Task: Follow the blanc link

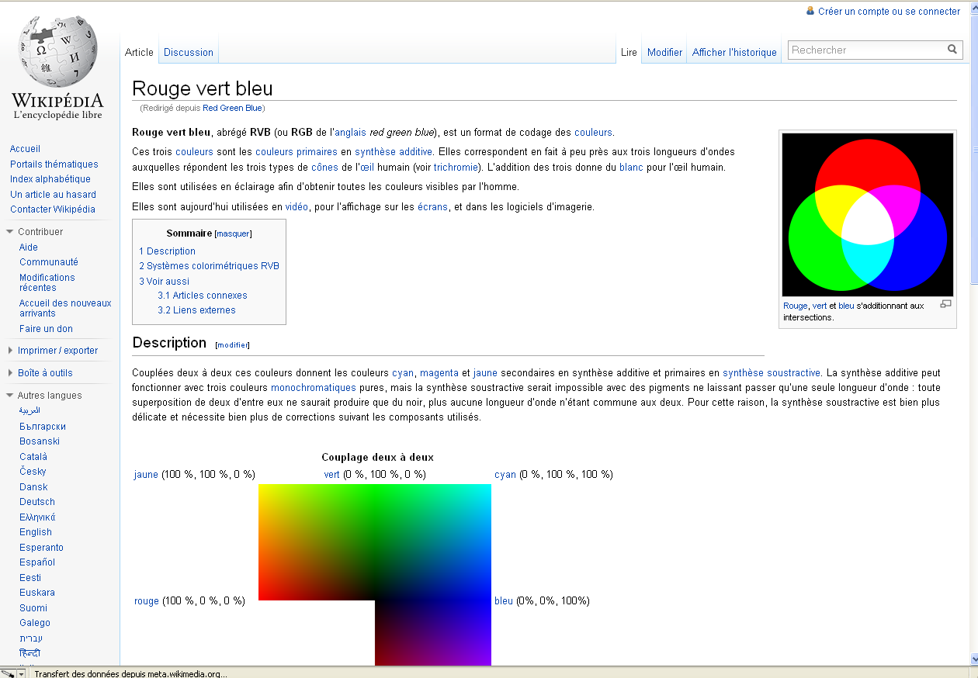Action: 632,168
